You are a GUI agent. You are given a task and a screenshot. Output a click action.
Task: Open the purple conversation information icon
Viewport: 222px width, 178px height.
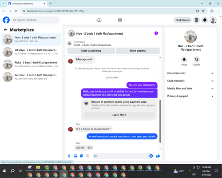coord(156,33)
